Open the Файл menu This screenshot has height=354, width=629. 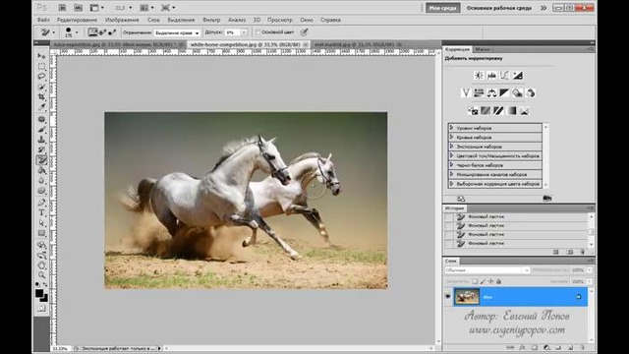(43, 20)
